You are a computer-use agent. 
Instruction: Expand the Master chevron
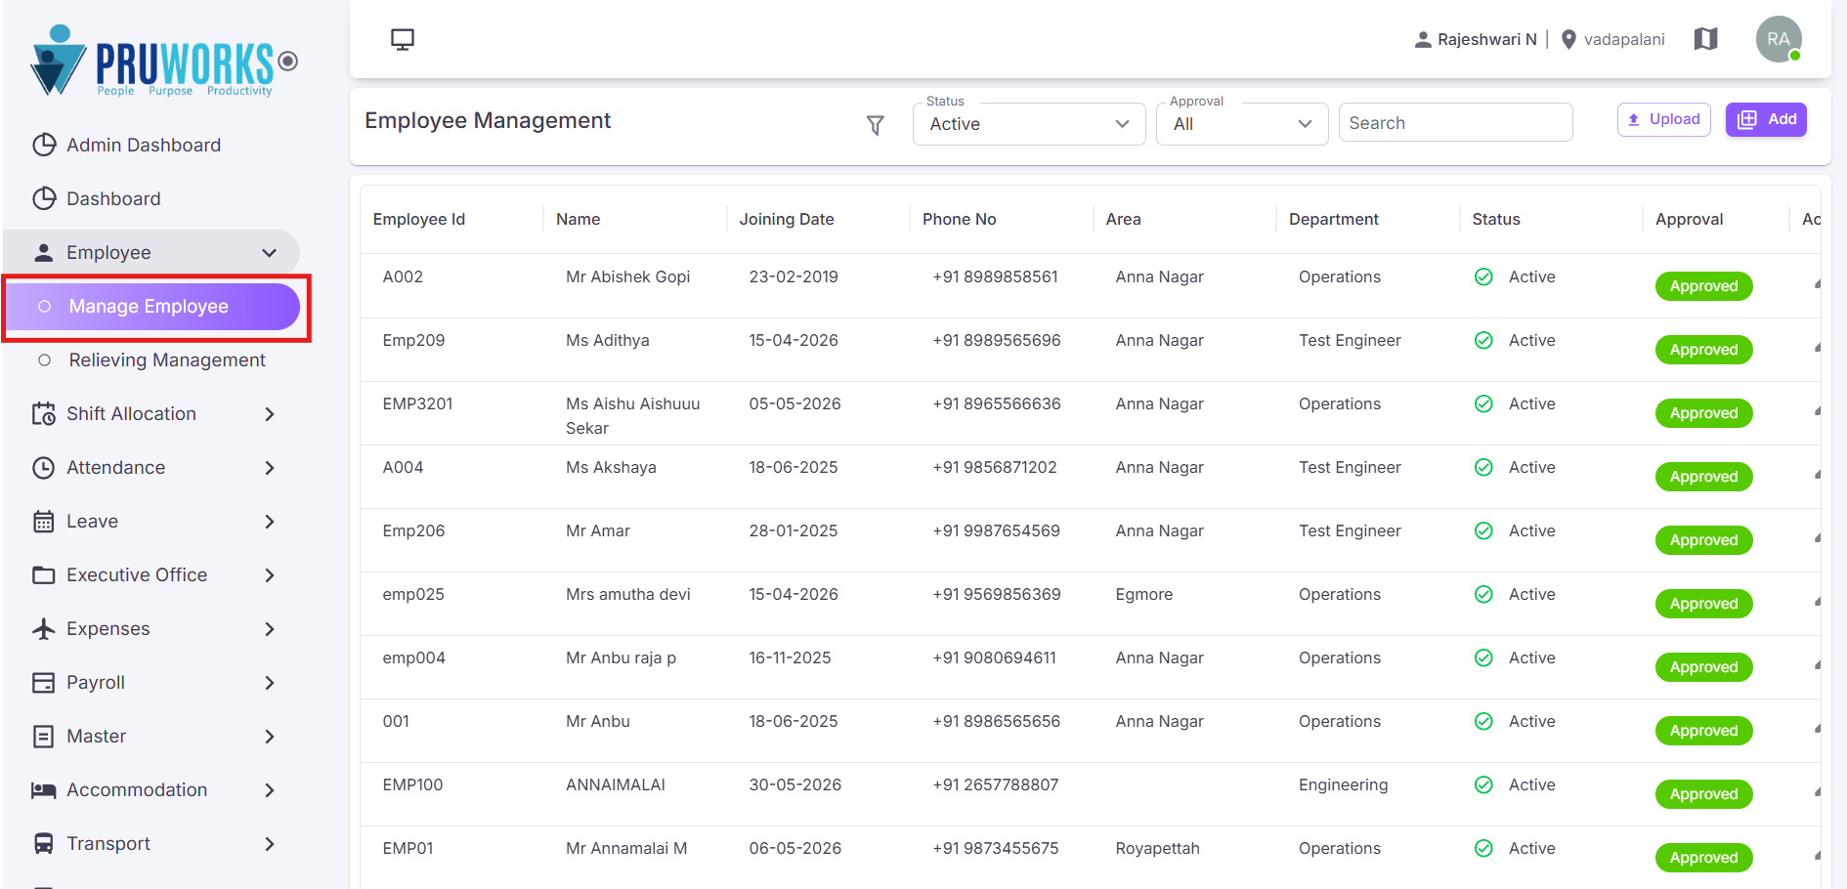point(270,737)
